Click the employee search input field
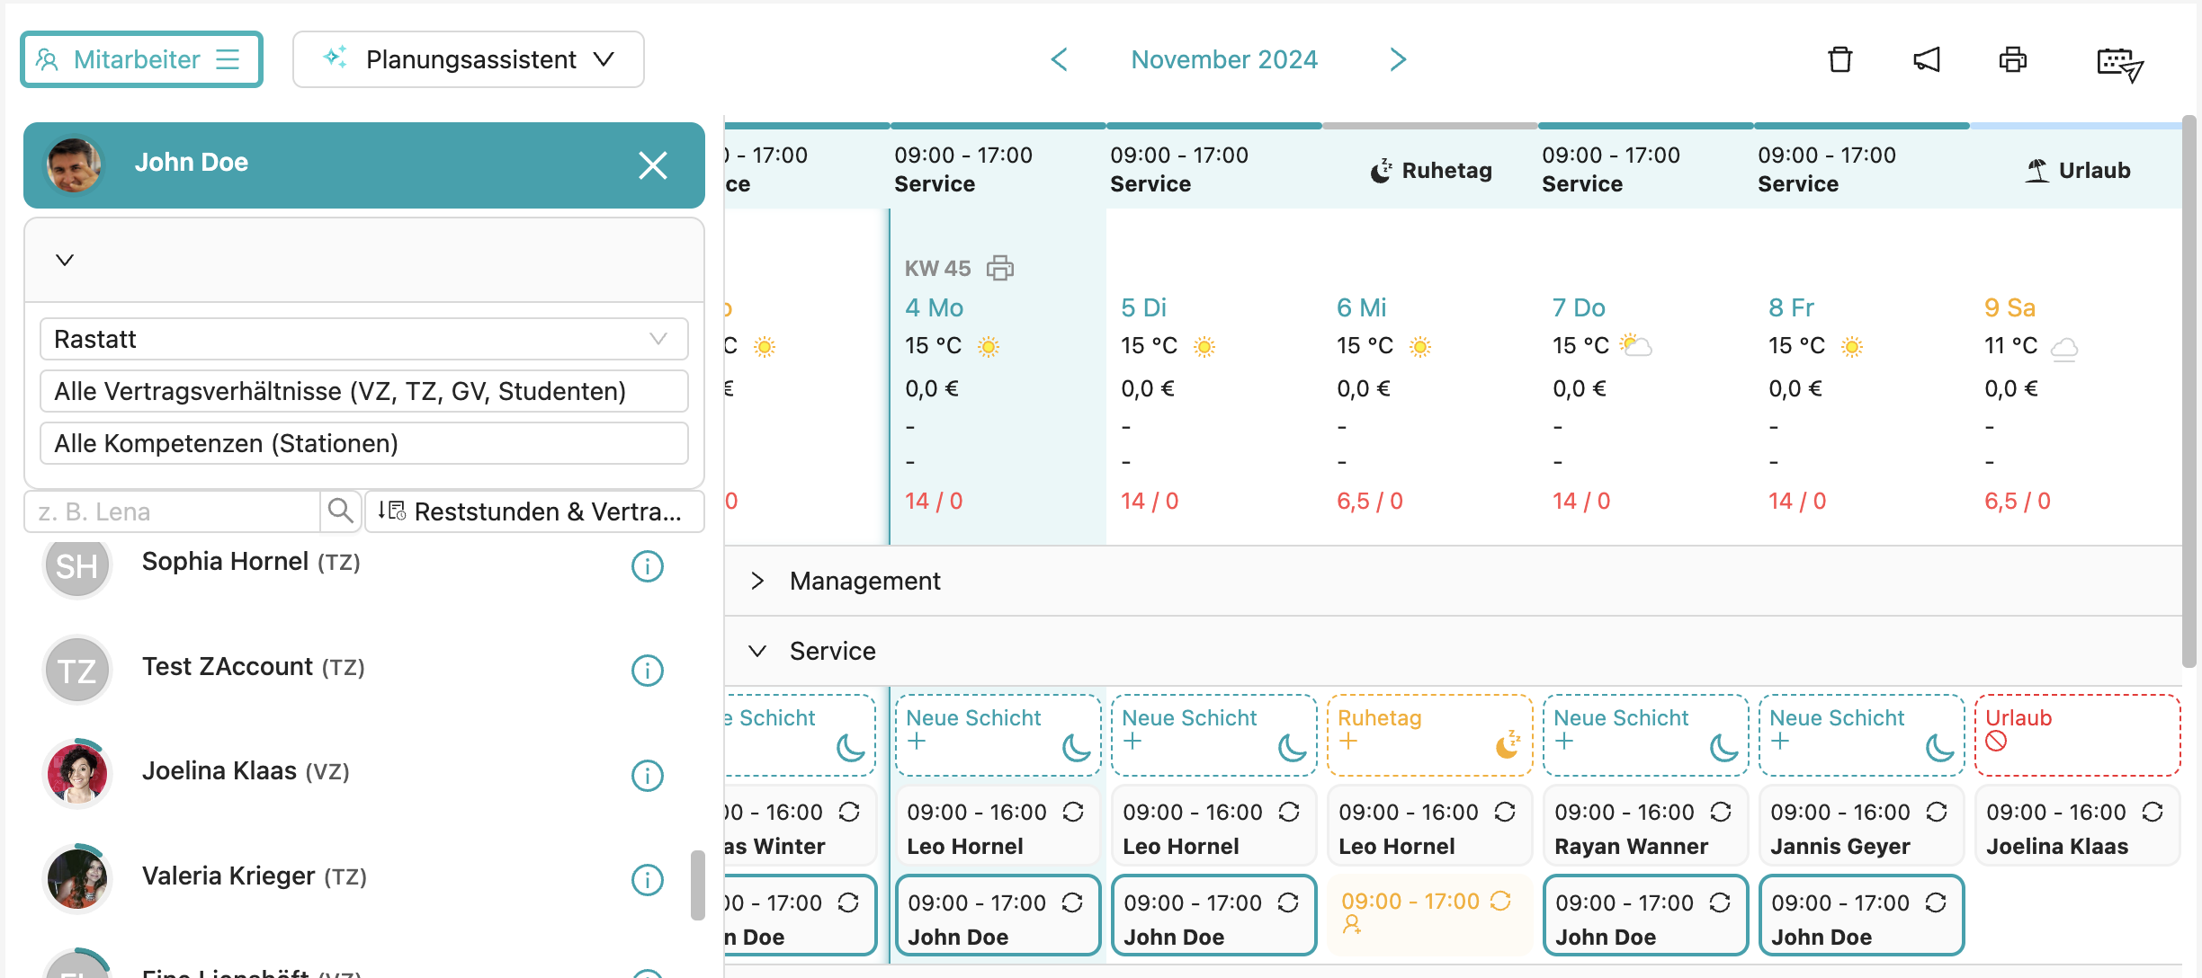 click(x=173, y=511)
